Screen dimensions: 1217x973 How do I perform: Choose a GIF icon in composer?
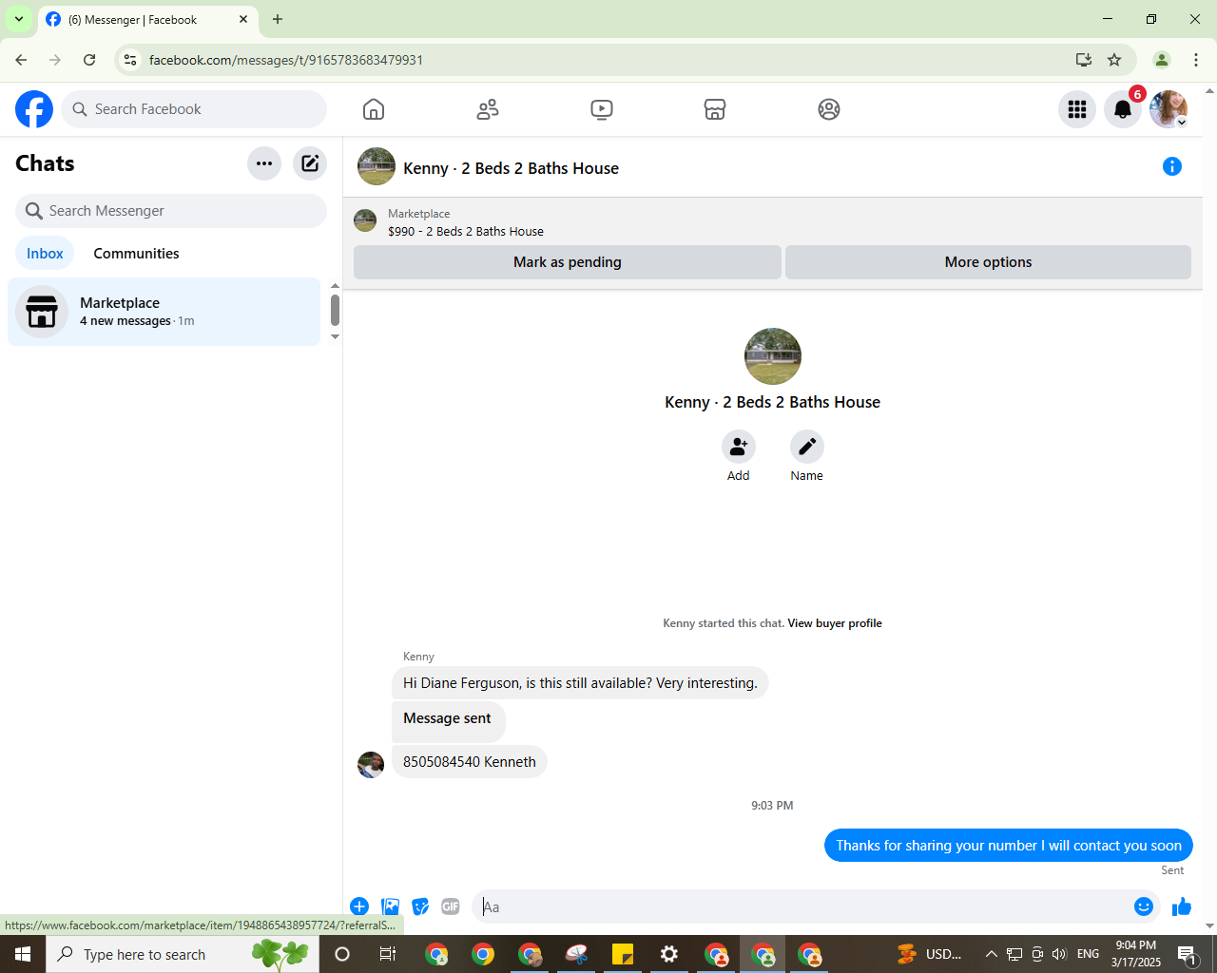(x=451, y=906)
